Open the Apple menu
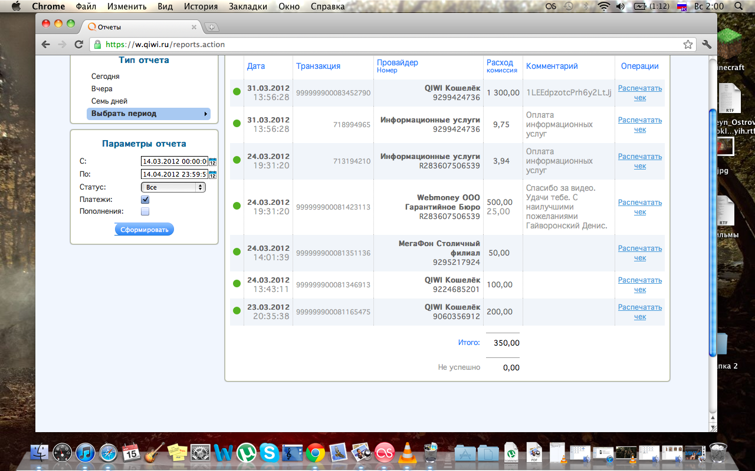This screenshot has height=471, width=755. (x=16, y=6)
